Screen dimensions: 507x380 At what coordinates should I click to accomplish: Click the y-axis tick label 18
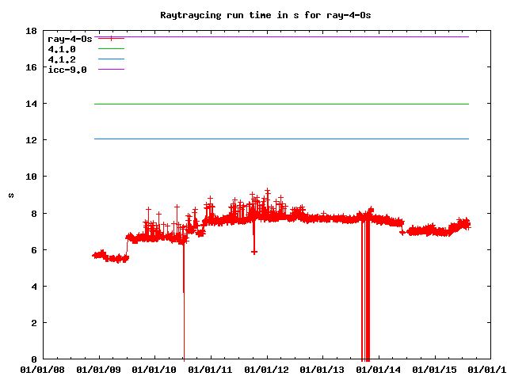click(x=32, y=32)
